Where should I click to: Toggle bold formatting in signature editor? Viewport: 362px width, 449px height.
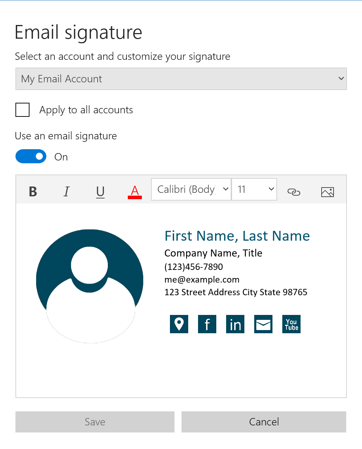[33, 192]
